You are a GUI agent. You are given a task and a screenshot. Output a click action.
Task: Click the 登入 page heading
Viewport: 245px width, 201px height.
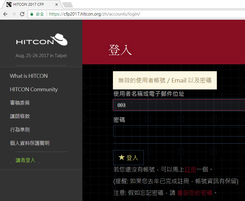pos(120,50)
